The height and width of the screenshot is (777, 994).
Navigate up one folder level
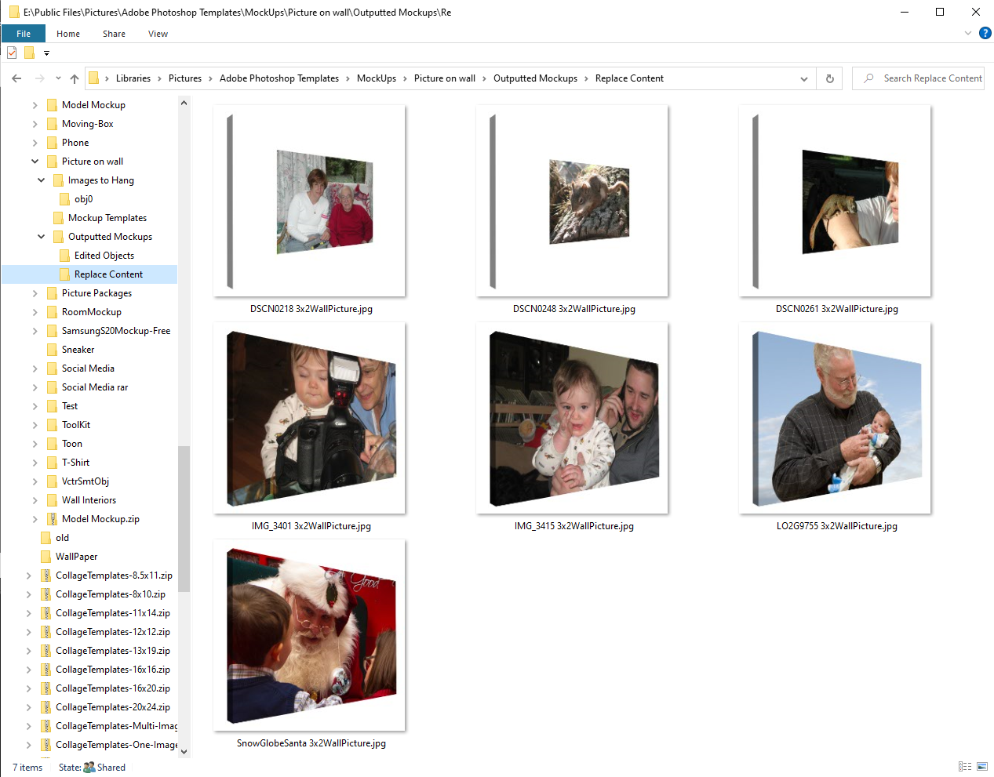point(74,78)
